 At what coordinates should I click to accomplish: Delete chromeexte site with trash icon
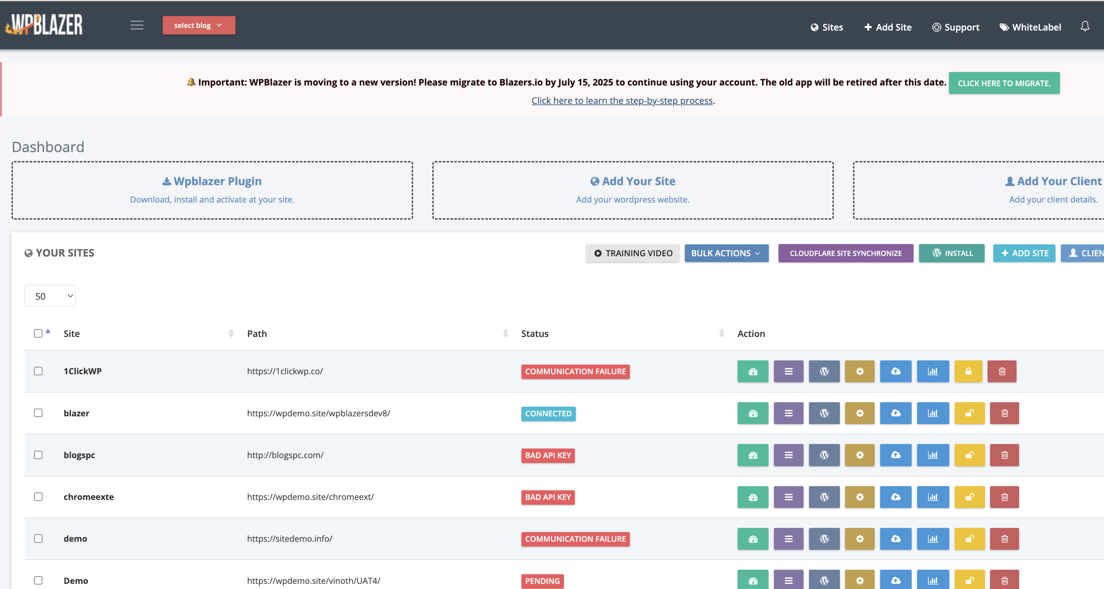pos(1005,497)
